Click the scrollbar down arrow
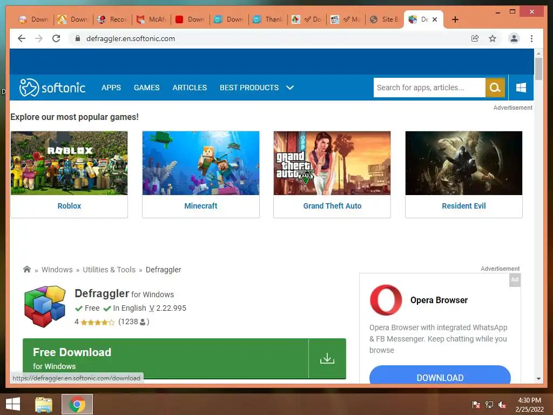Image resolution: width=553 pixels, height=415 pixels. (538, 379)
